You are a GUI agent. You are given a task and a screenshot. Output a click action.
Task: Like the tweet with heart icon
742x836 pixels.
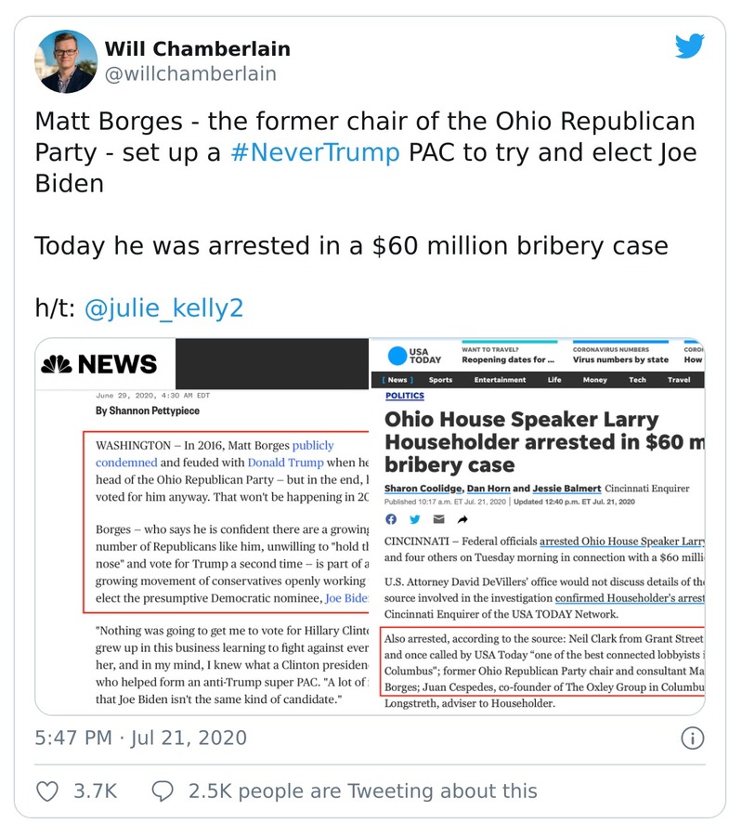click(46, 791)
